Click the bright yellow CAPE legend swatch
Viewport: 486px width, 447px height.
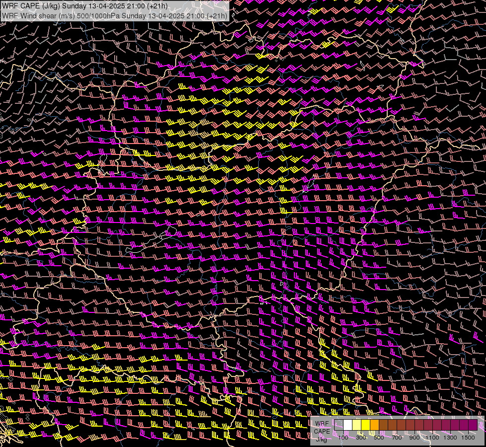(x=366, y=425)
